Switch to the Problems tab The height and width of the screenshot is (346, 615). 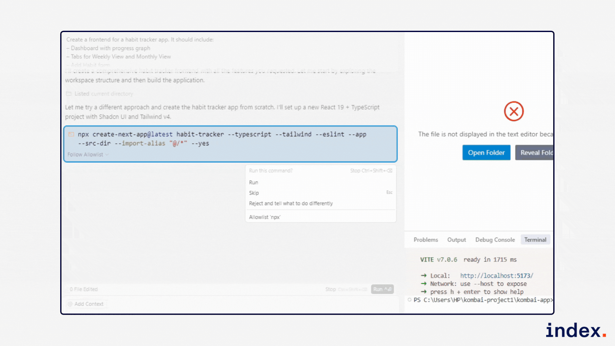(x=426, y=240)
